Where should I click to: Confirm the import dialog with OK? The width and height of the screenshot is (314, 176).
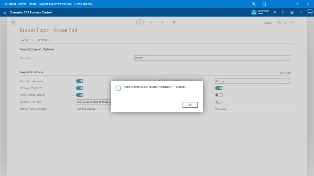click(190, 105)
